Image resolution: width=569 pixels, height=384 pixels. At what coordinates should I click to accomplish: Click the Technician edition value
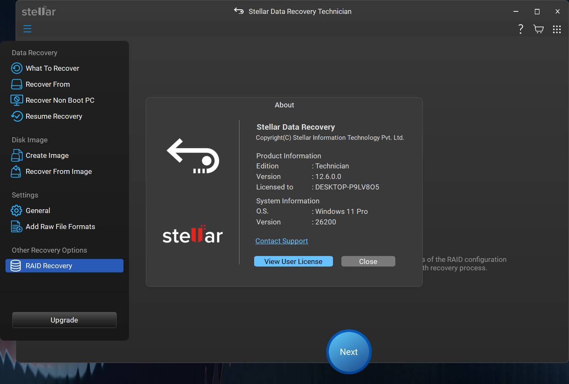coord(332,166)
